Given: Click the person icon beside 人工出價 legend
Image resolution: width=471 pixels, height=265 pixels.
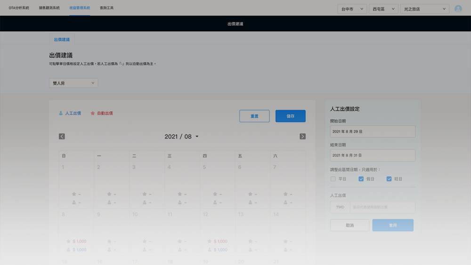Looking at the screenshot, I should coord(61,113).
